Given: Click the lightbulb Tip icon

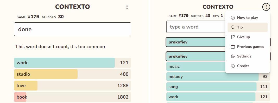Looking at the screenshot, I should (x=233, y=27).
